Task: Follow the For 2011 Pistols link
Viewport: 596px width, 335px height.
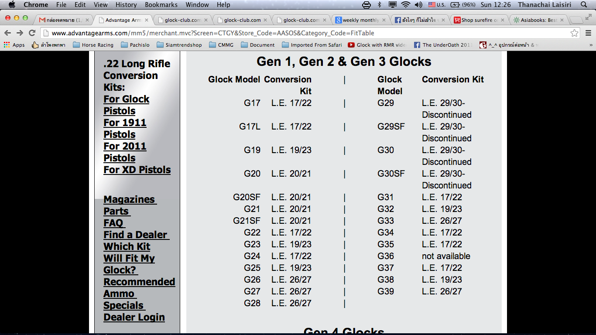Action: [125, 152]
